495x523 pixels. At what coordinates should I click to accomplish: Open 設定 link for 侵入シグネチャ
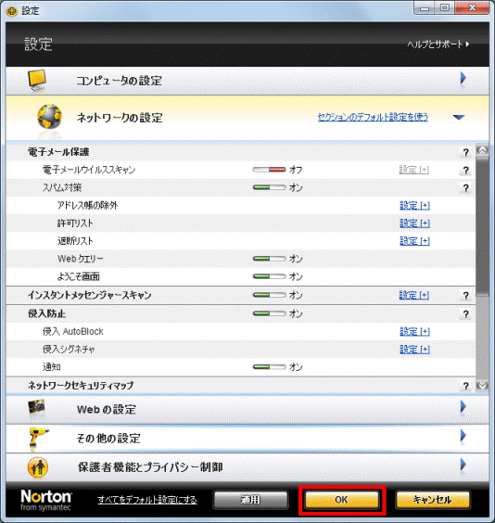click(414, 350)
